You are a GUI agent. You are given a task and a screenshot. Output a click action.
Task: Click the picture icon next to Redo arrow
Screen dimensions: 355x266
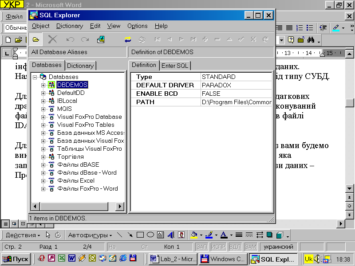click(101, 39)
